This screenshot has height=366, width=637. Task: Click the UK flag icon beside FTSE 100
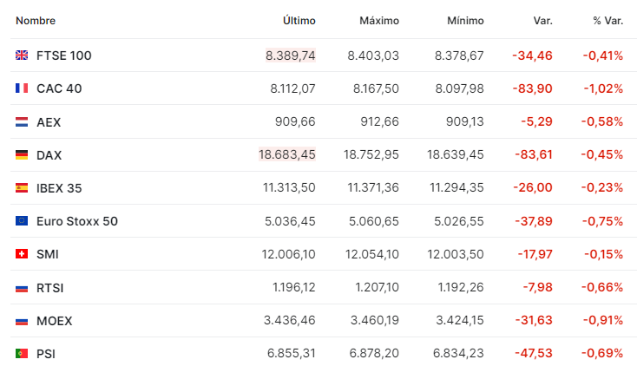[22, 56]
